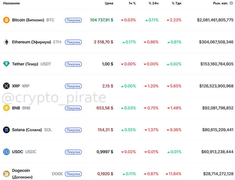
Task: Sort the table by Цена column
Action: click(x=109, y=3)
